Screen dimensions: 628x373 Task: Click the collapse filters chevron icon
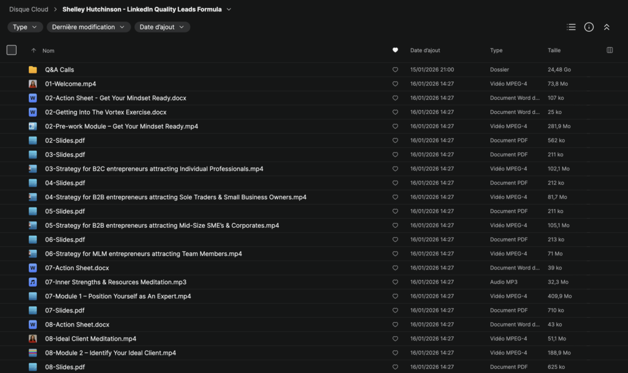(607, 27)
